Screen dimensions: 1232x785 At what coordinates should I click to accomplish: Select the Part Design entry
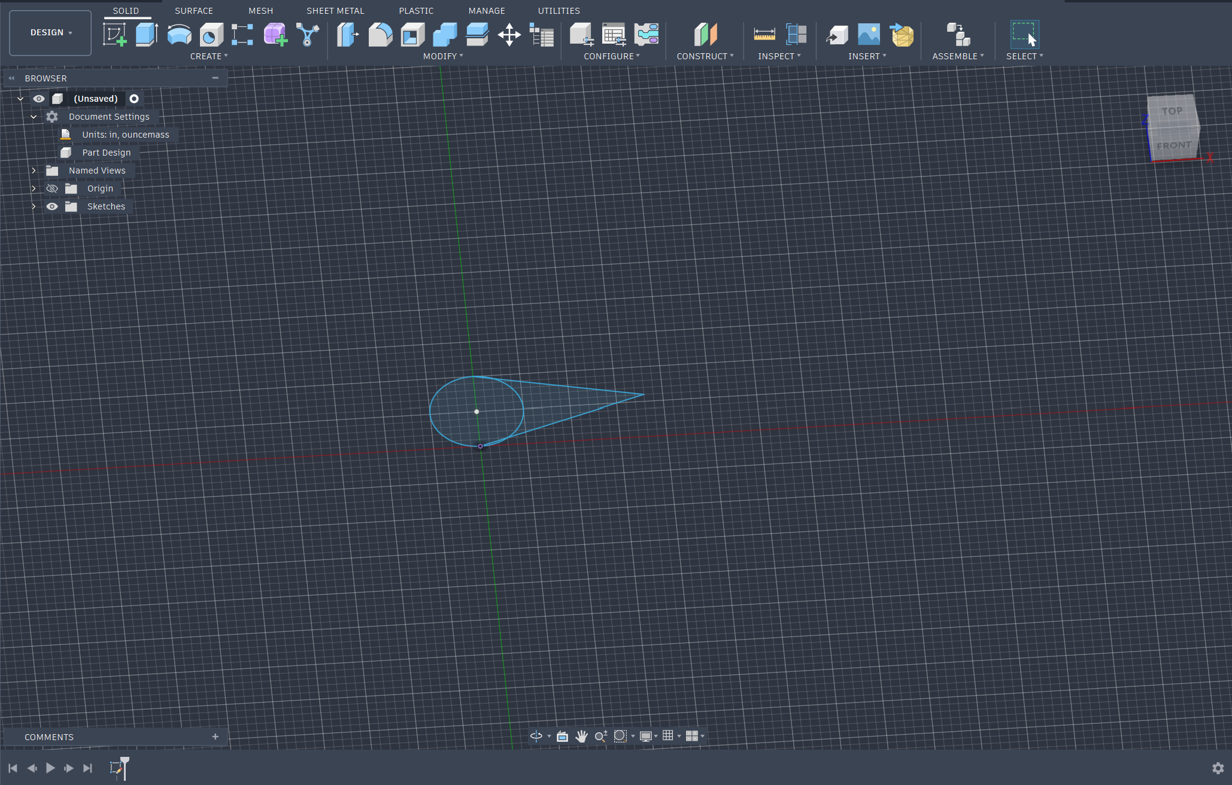pos(107,153)
